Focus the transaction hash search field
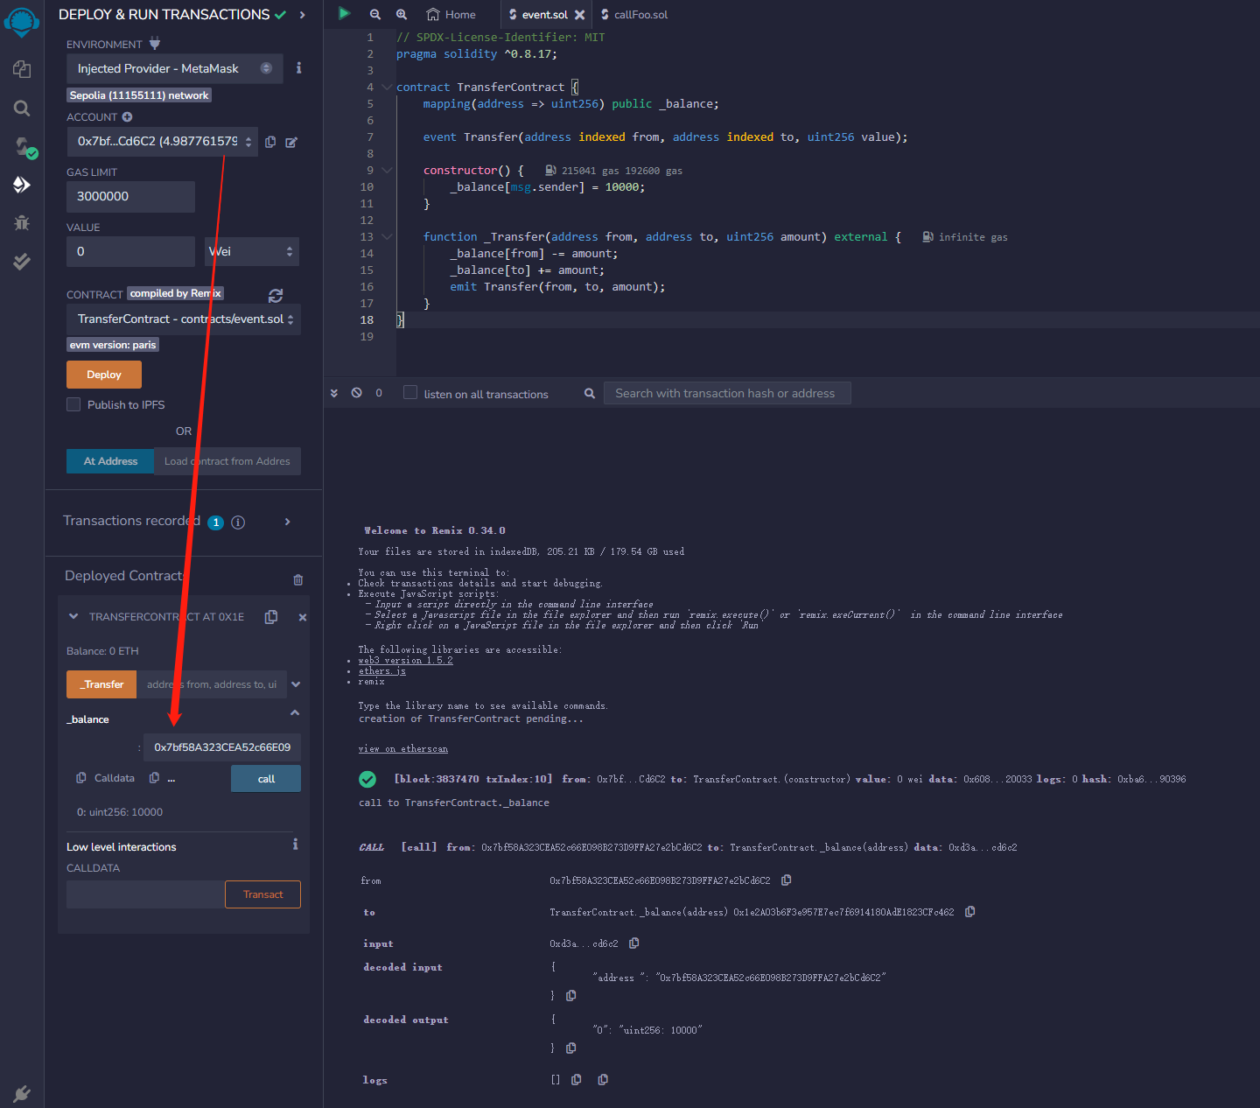Viewport: 1260px width, 1108px height. [727, 393]
